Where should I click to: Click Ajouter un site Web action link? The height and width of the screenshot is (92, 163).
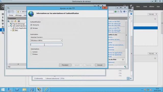pyautogui.click(x=114, y=21)
